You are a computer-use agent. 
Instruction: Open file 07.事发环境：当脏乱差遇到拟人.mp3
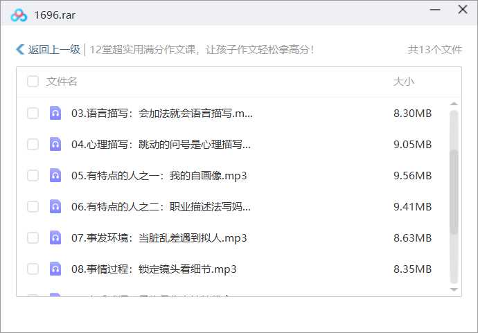coord(159,238)
